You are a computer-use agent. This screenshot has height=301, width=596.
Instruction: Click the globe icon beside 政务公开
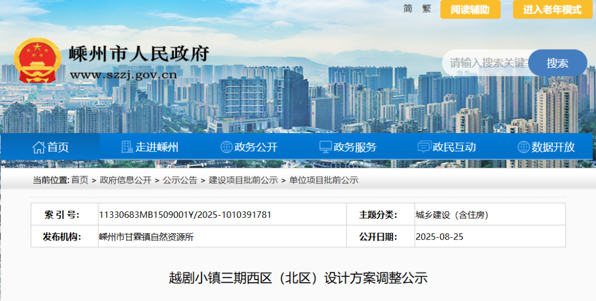click(226, 147)
